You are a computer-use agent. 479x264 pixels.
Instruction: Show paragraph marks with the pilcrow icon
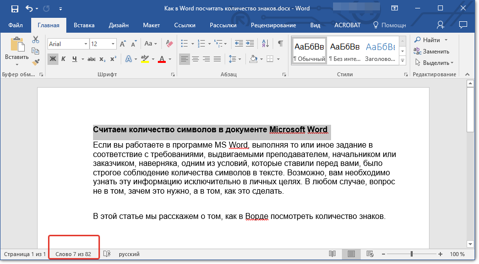pyautogui.click(x=280, y=44)
